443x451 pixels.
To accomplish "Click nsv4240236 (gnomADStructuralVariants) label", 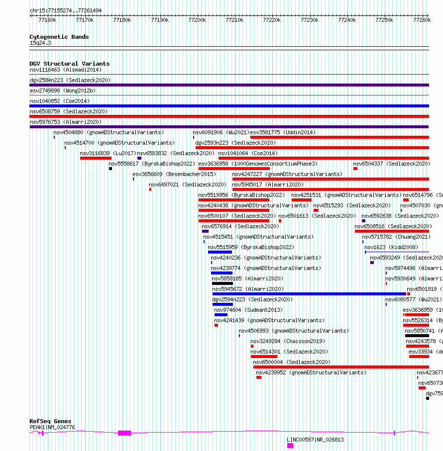I will pos(266,258).
